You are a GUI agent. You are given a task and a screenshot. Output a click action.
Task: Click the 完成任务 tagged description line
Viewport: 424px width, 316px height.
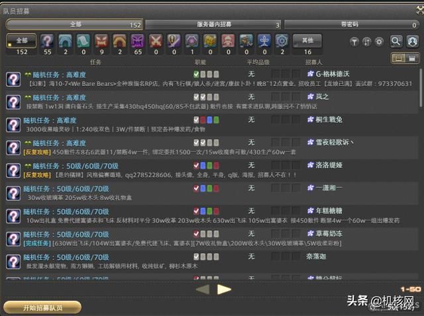(x=183, y=243)
